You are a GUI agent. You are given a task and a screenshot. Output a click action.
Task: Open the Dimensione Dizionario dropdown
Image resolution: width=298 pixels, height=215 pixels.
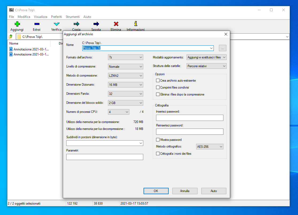(125, 85)
